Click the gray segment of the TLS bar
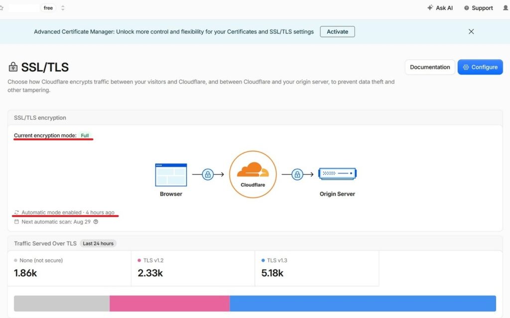The width and height of the screenshot is (510, 318). [62, 304]
